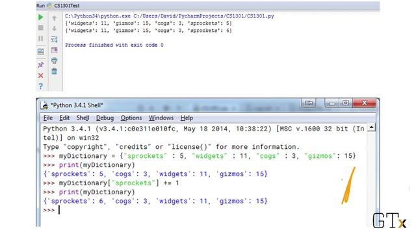
Task: Click shell output line with 'sprockets': 5
Action: (x=155, y=174)
